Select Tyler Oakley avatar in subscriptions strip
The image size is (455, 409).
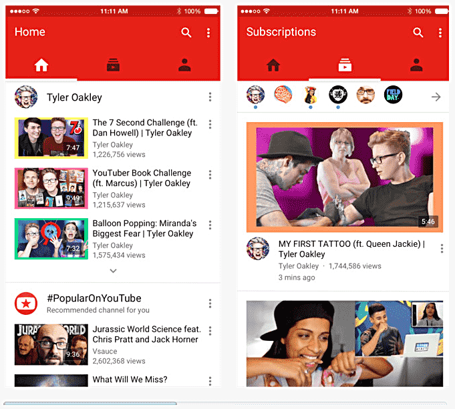[255, 95]
